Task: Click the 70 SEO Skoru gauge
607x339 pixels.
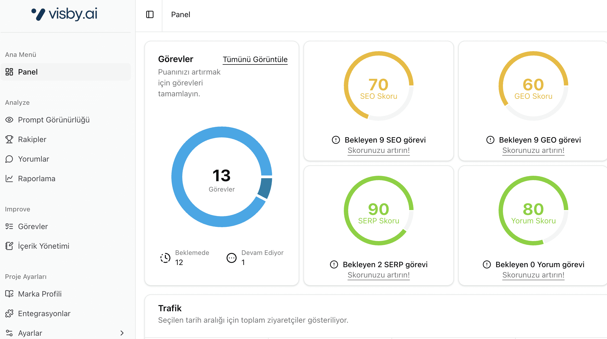Action: pos(378,86)
